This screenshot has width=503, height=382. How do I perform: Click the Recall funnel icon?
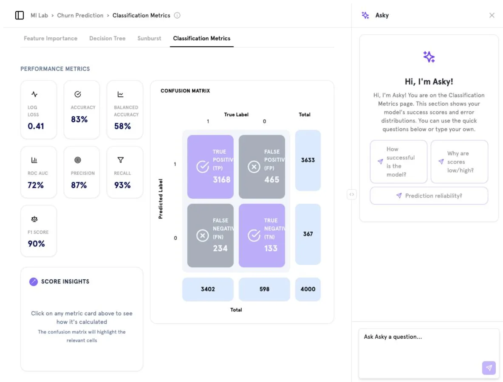tap(121, 160)
